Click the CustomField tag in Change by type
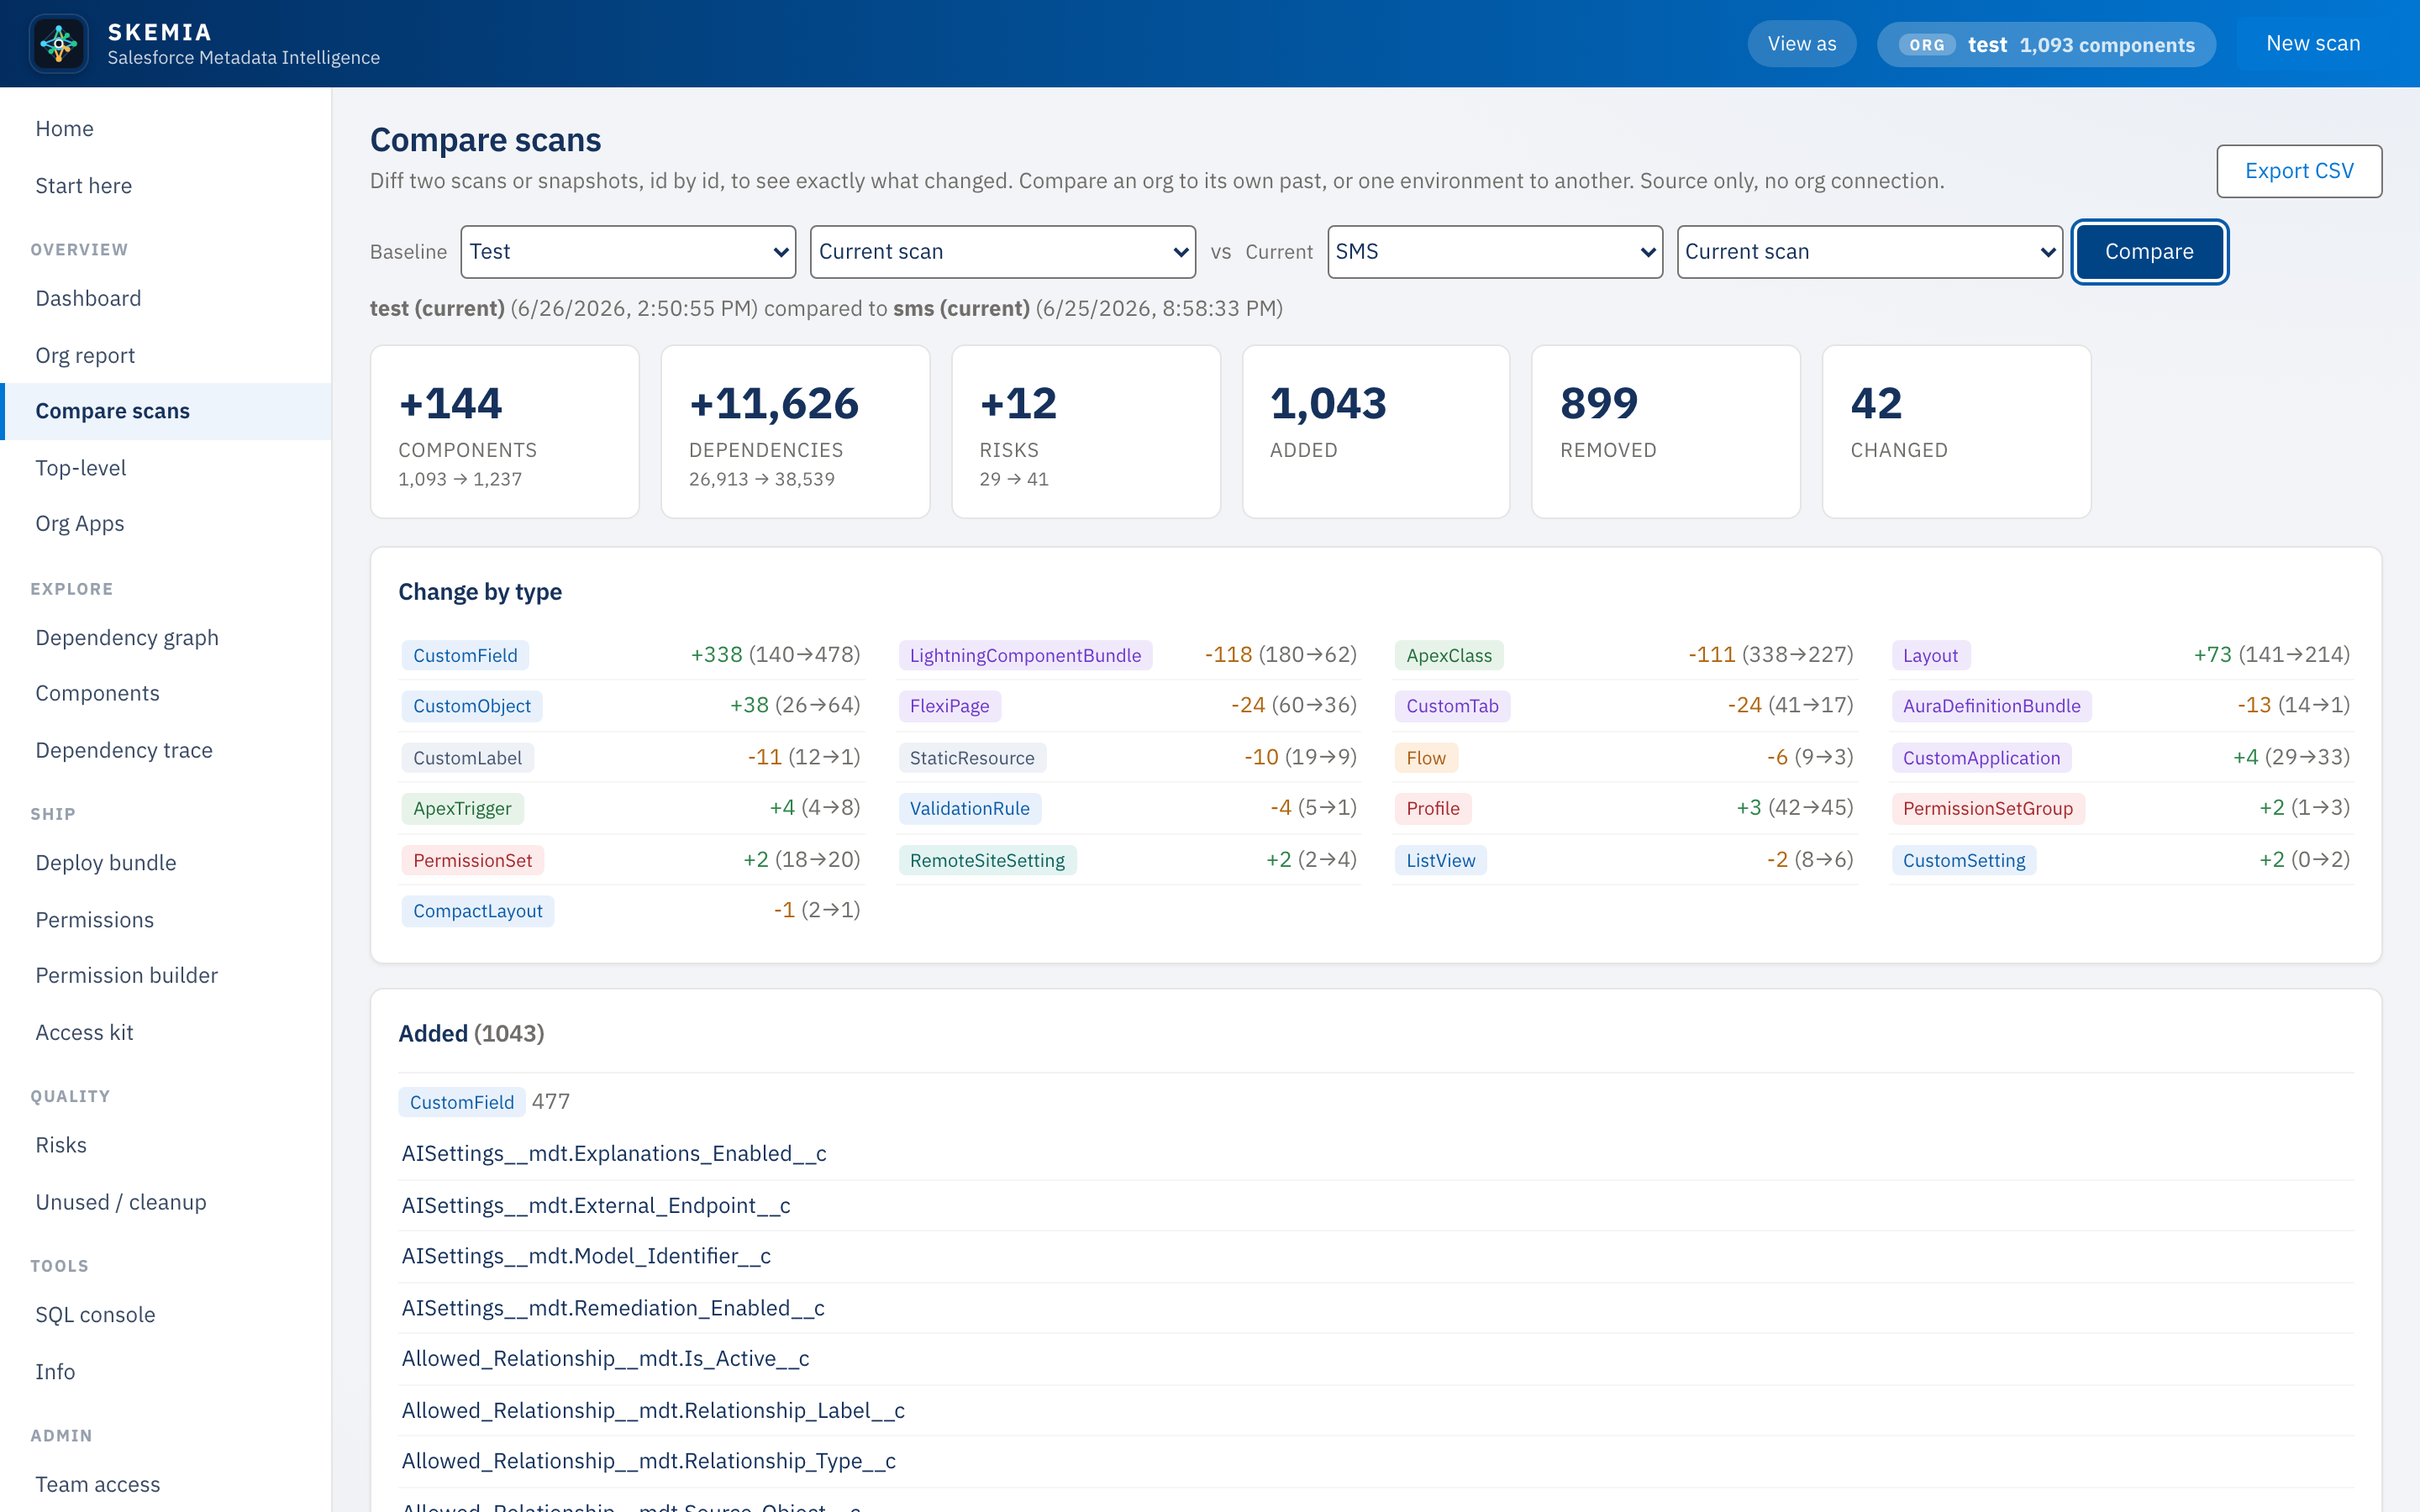 click(x=465, y=656)
